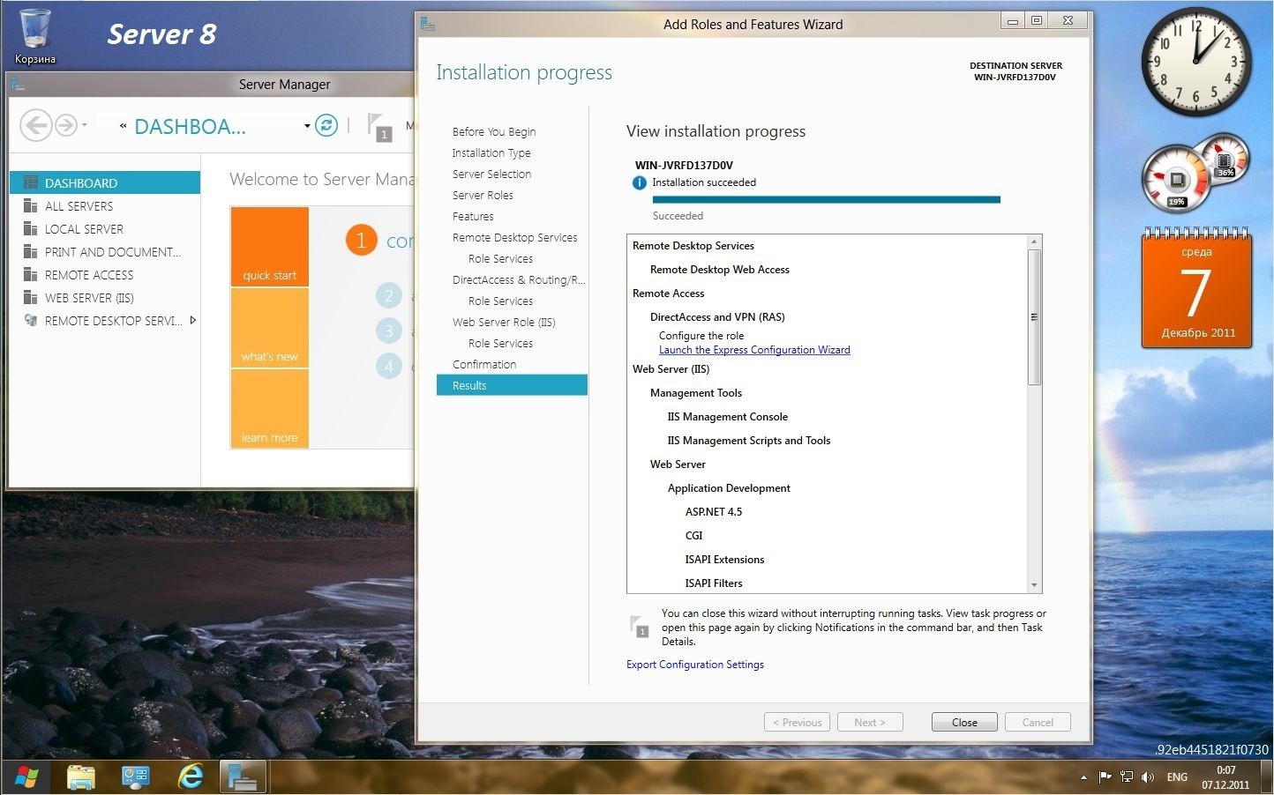Select the Results wizard step
The width and height of the screenshot is (1274, 795).
pos(512,385)
